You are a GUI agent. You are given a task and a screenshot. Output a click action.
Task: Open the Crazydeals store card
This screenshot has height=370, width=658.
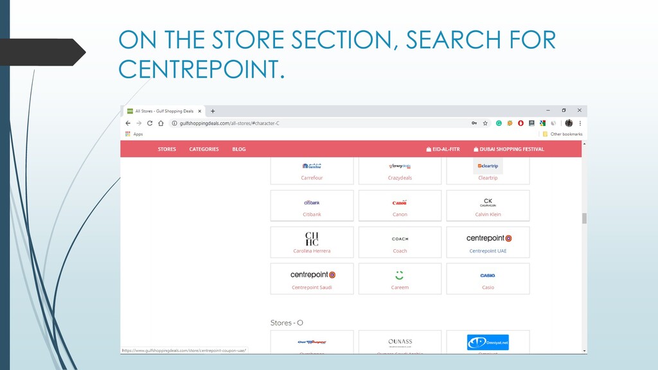click(400, 171)
